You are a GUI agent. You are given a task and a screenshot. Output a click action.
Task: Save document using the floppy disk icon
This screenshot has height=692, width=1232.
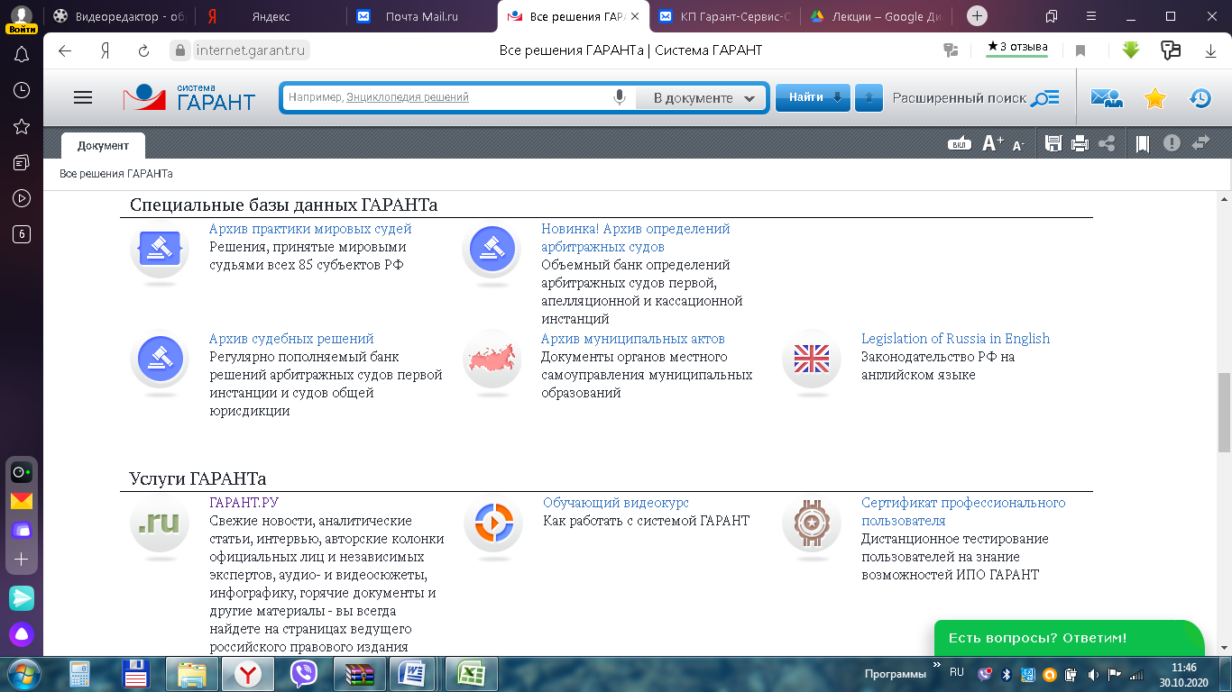(1053, 143)
